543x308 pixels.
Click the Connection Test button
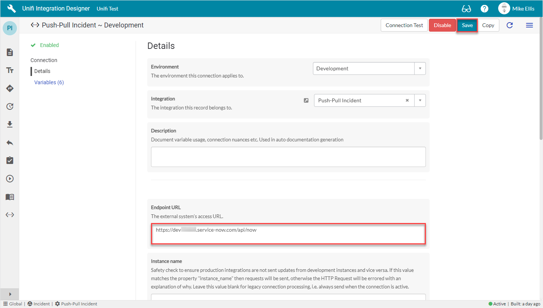[x=404, y=25]
